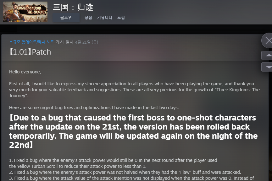Click patch note one about Yellow Turban Scroll
Image resolution: width=272 pixels, height=181 pixels.
(113, 163)
